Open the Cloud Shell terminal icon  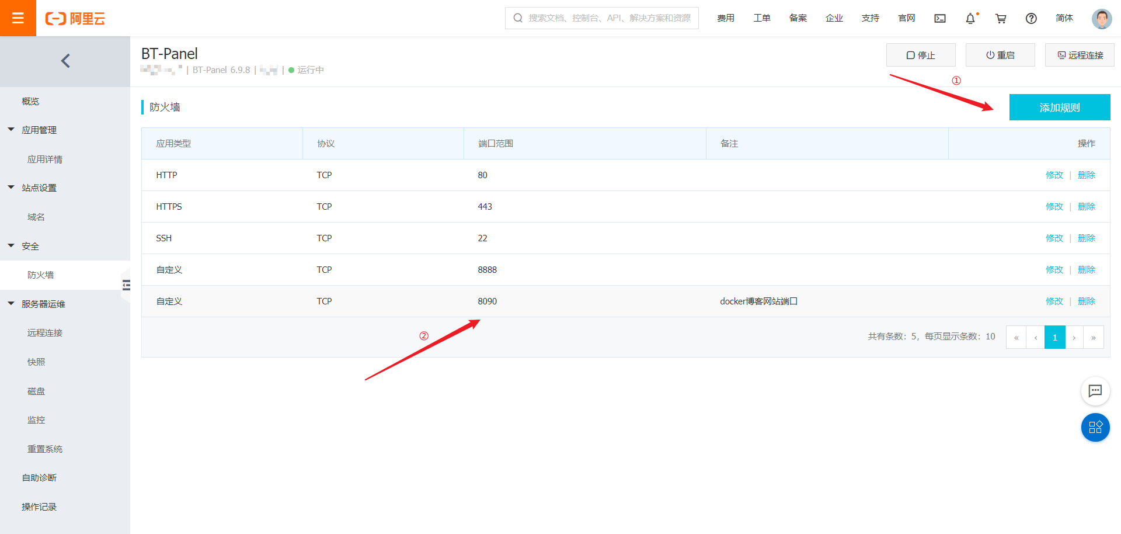click(x=940, y=19)
